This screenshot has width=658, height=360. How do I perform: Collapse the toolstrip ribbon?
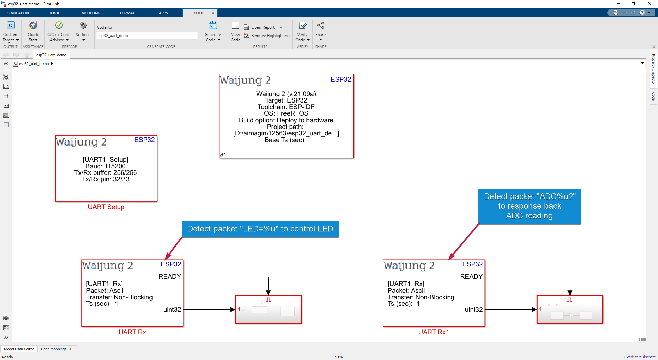(x=654, y=46)
